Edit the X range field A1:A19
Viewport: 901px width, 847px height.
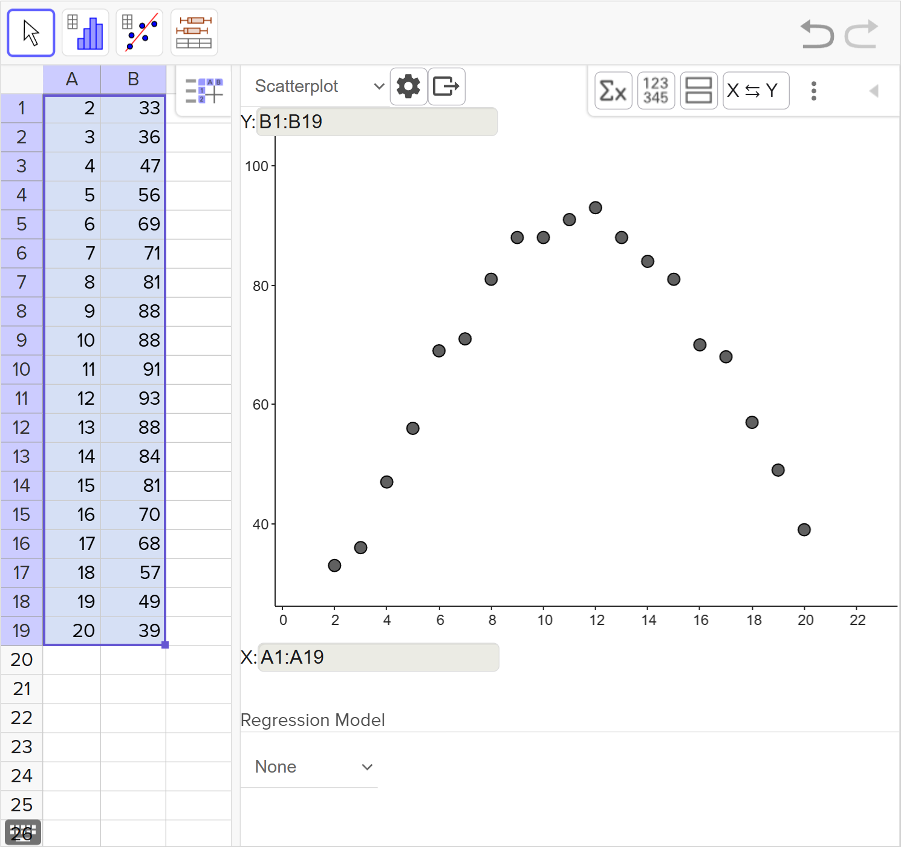pos(378,657)
